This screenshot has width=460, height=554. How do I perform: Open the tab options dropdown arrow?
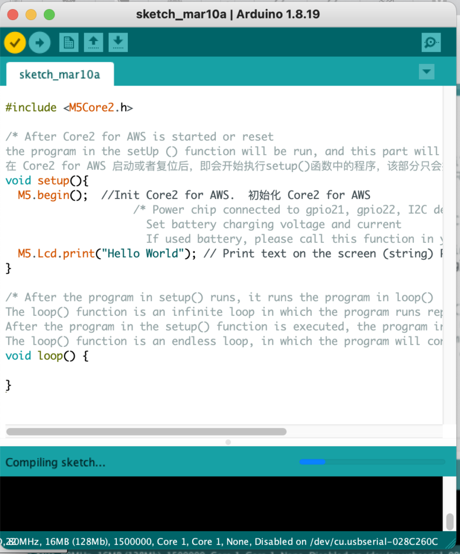pos(426,72)
